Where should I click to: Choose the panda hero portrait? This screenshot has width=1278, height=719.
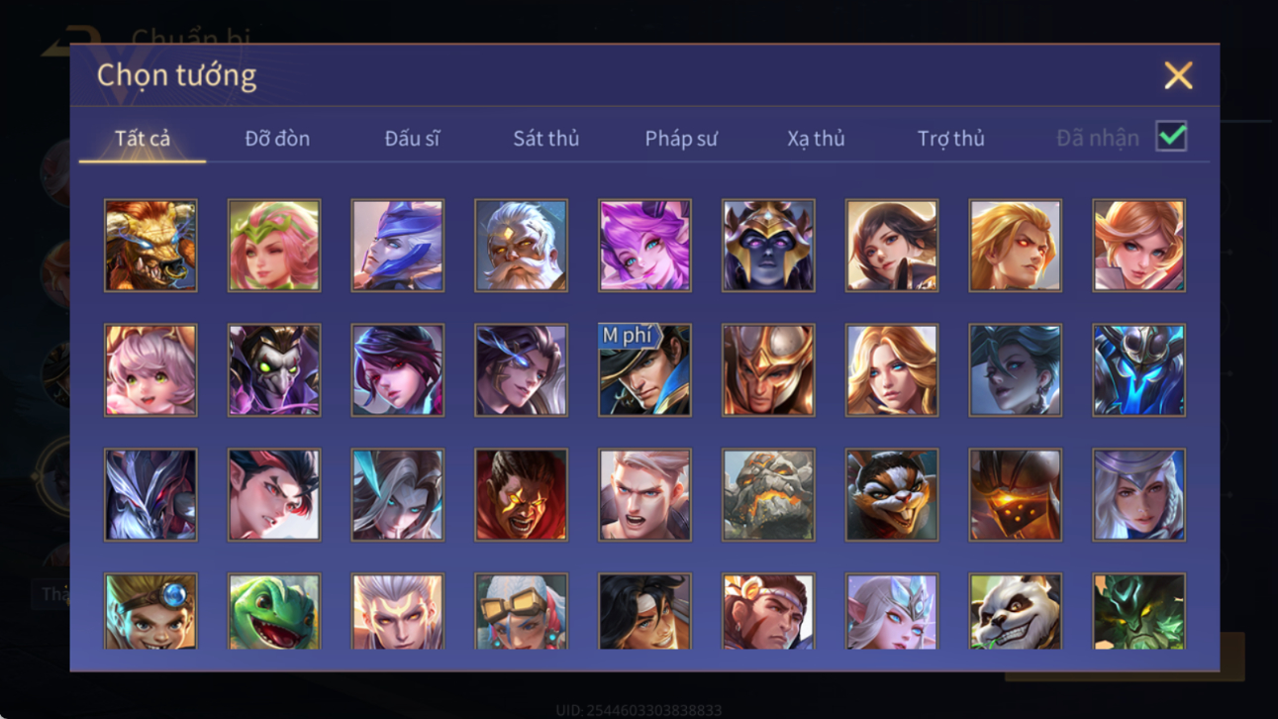click(x=1016, y=611)
